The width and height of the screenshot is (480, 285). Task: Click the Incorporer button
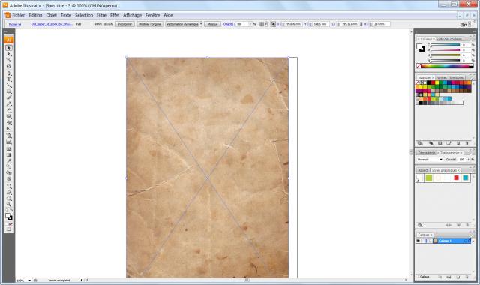tap(124, 24)
